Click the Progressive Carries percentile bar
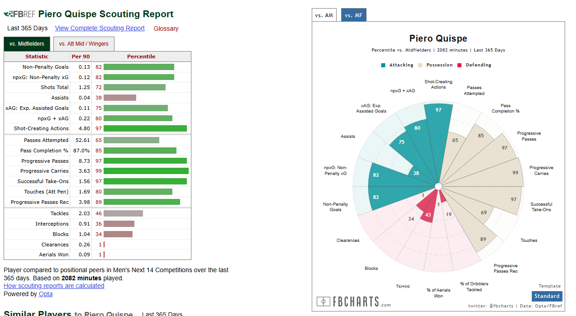 146,171
